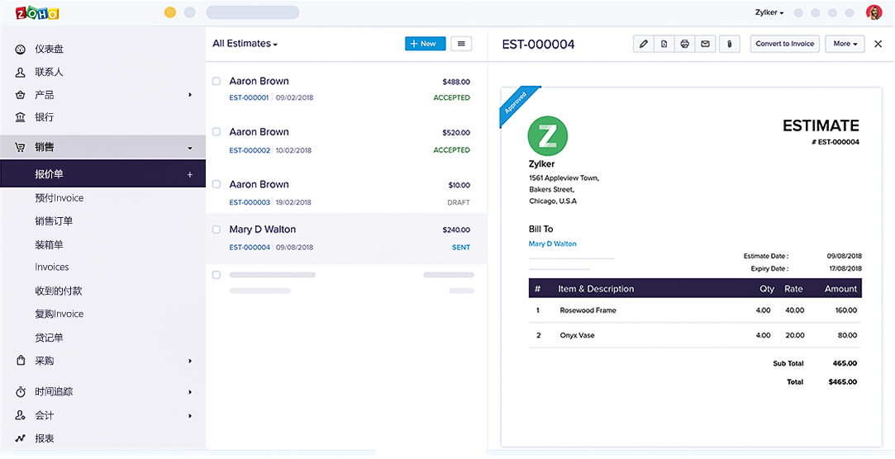Viewport: 895px width, 459px height.
Task: Click the Onyx Vase line item
Action: coord(577,335)
